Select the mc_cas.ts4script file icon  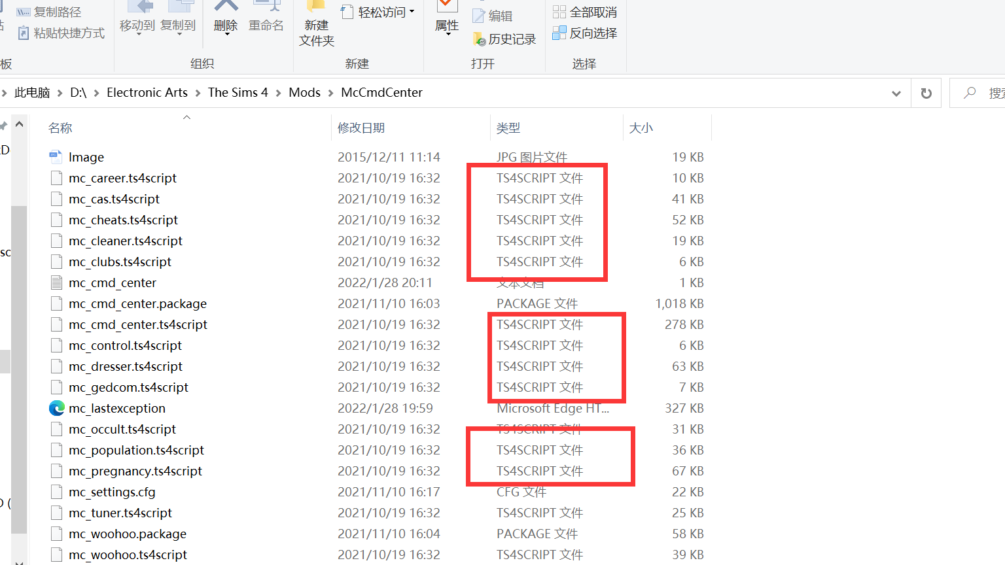click(x=56, y=199)
